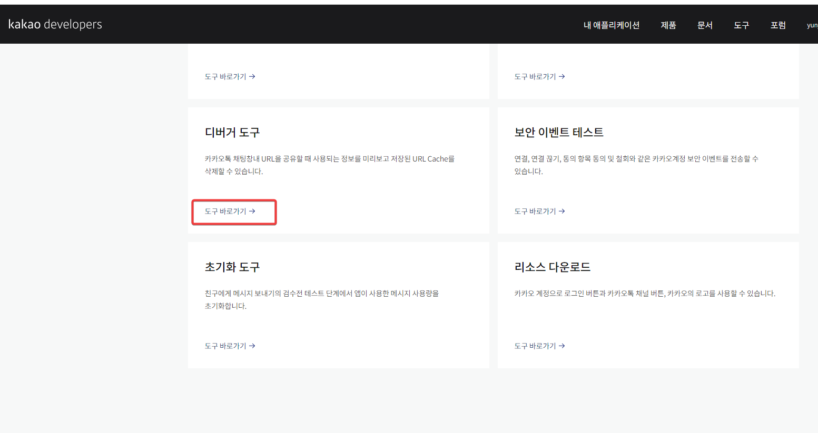Click the kakao developers logo

click(x=55, y=24)
